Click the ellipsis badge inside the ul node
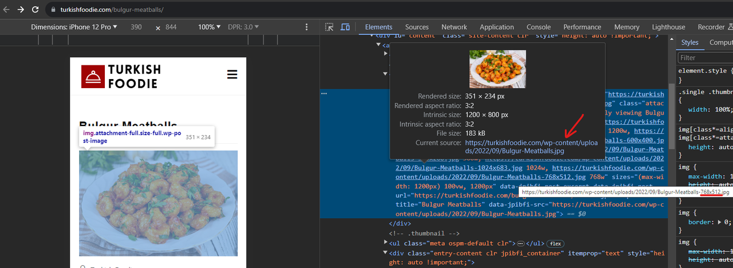This screenshot has width=733, height=268. (x=521, y=243)
